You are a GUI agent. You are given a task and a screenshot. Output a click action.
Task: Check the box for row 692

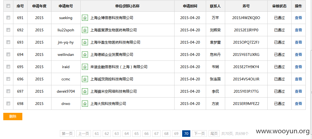pos(8,30)
